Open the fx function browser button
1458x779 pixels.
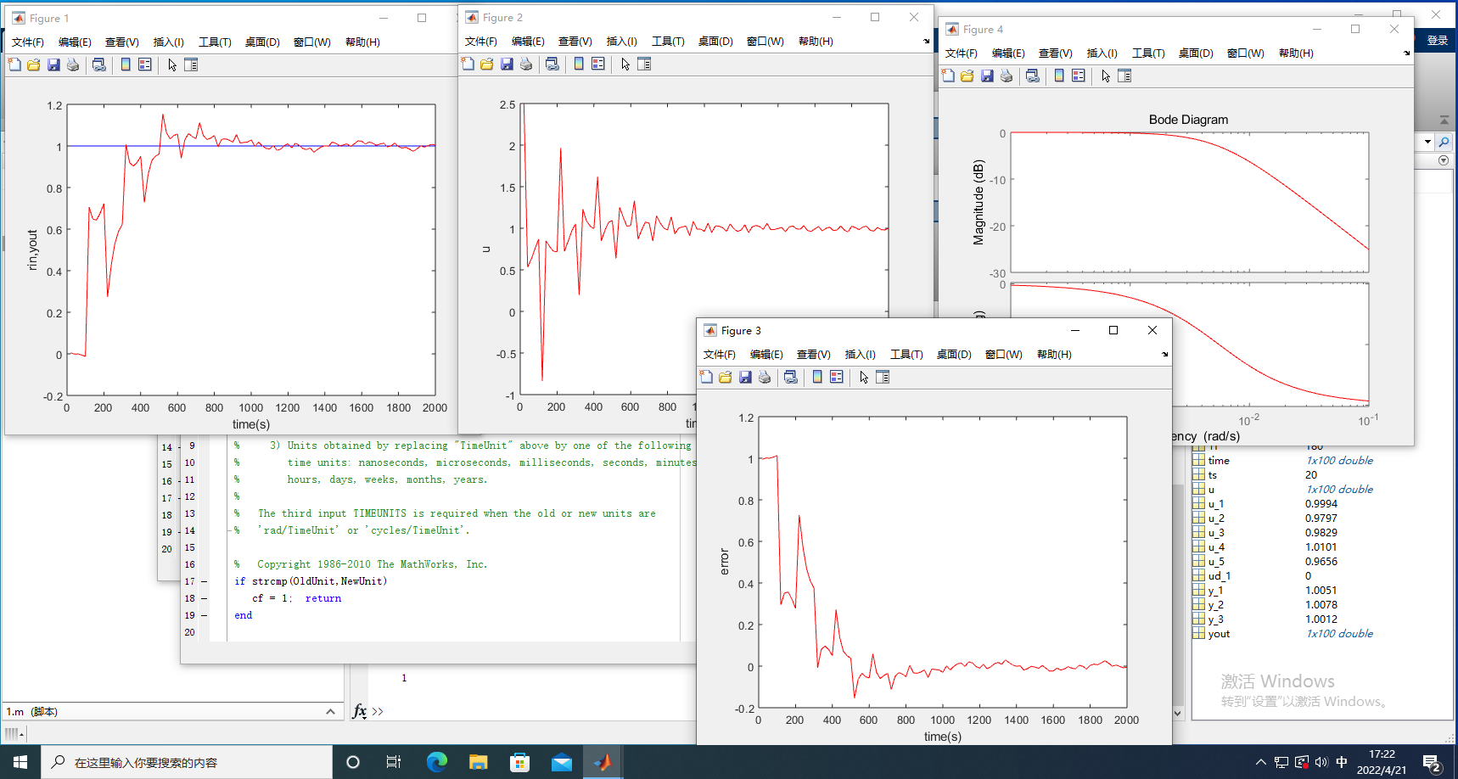tap(360, 711)
